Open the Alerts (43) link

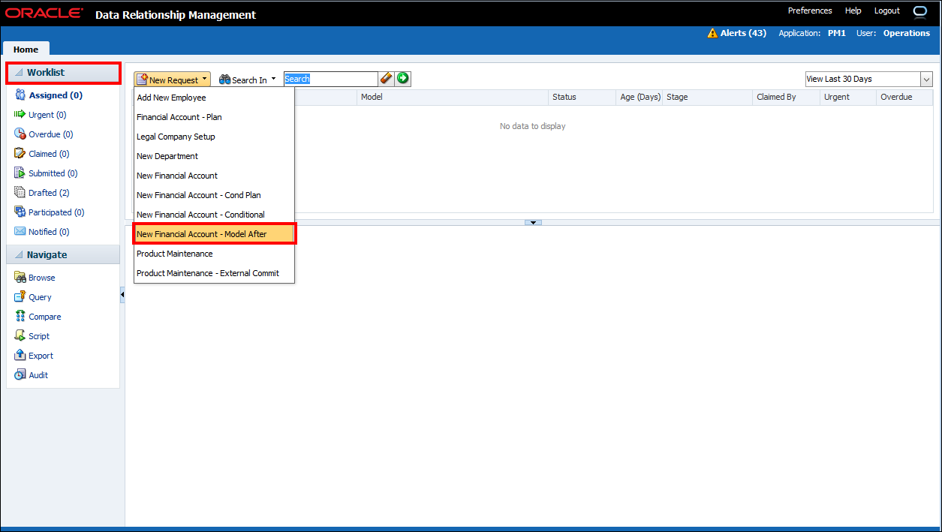(743, 33)
